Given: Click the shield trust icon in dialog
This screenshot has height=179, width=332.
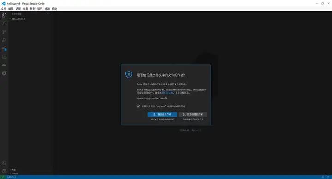Looking at the screenshot, I should pos(129,75).
